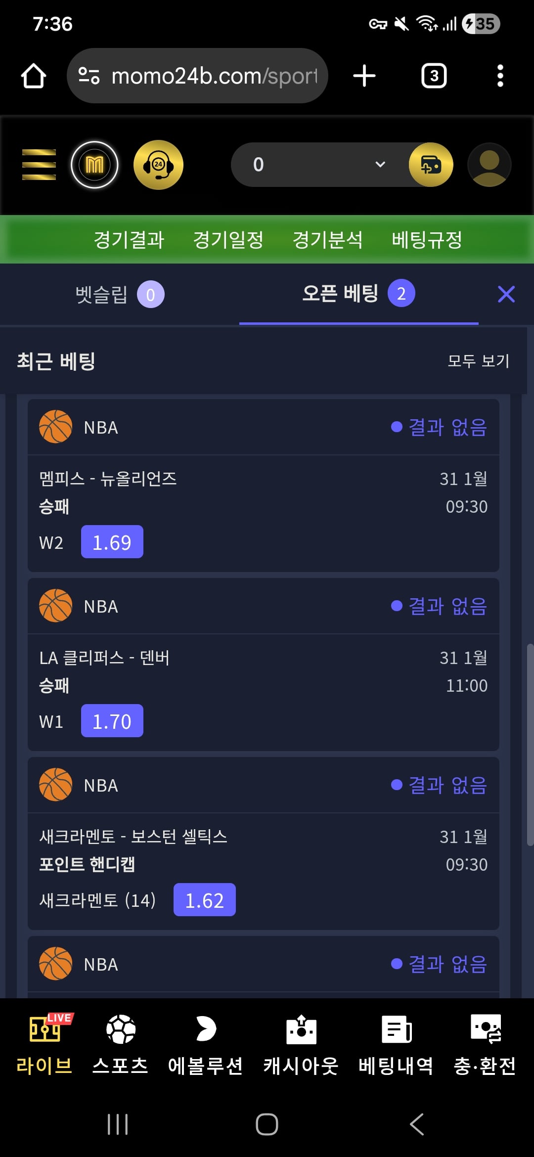Tap the gold M logo icon
Screen dimensions: 534x1157
pyautogui.click(x=94, y=165)
